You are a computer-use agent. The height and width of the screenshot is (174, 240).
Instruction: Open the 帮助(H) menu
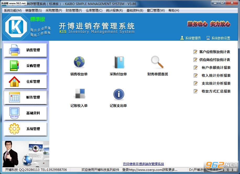click(174, 11)
